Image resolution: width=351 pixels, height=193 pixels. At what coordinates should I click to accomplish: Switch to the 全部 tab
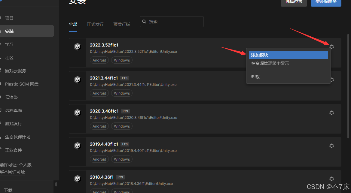(73, 24)
